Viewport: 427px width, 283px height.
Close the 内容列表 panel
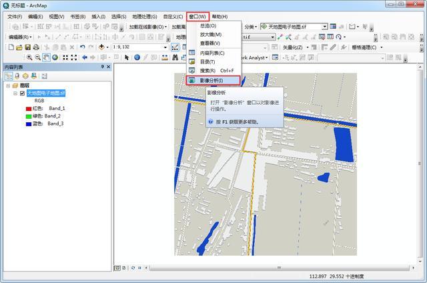tap(108, 67)
